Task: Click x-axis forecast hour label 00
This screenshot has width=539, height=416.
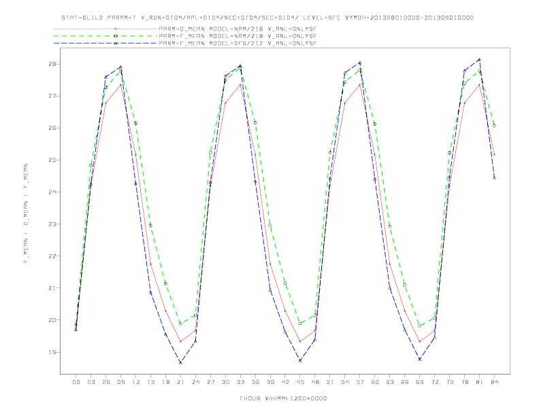Action: pos(76,382)
